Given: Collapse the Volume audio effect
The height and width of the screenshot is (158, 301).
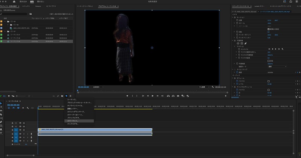Looking at the screenshot, I should click(x=233, y=78).
